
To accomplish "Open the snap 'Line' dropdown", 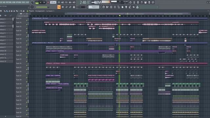I will click(x=82, y=7).
